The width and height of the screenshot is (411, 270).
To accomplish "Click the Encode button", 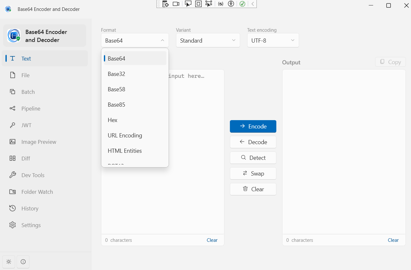I will coord(253,126).
